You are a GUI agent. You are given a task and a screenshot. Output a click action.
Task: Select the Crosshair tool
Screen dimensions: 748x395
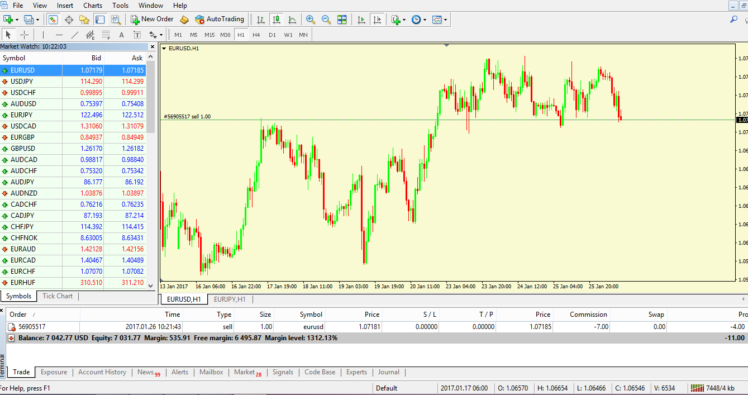[x=23, y=35]
